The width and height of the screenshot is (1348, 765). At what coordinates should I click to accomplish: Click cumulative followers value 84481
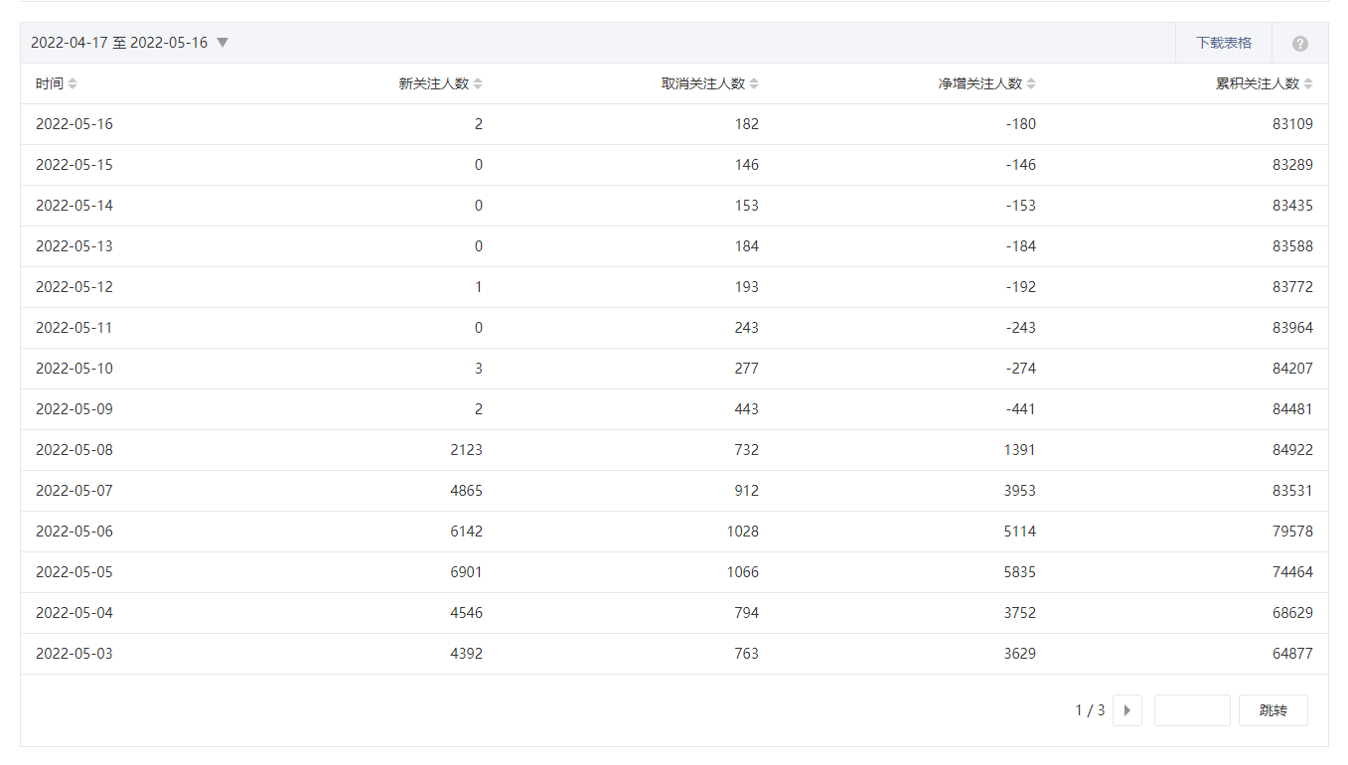[1292, 409]
